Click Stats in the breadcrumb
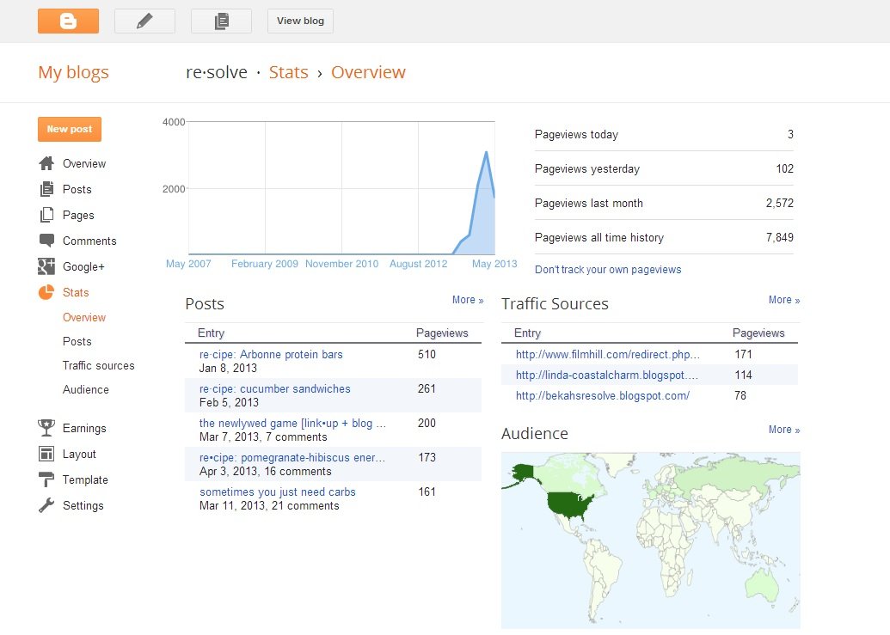Image resolution: width=890 pixels, height=635 pixels. tap(288, 72)
